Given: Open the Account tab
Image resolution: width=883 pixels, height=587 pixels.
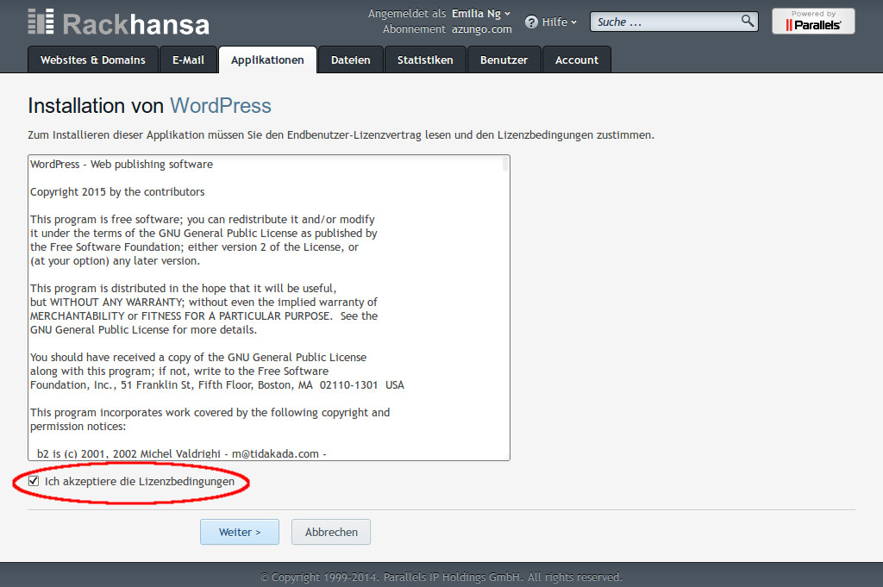Looking at the screenshot, I should tap(577, 59).
